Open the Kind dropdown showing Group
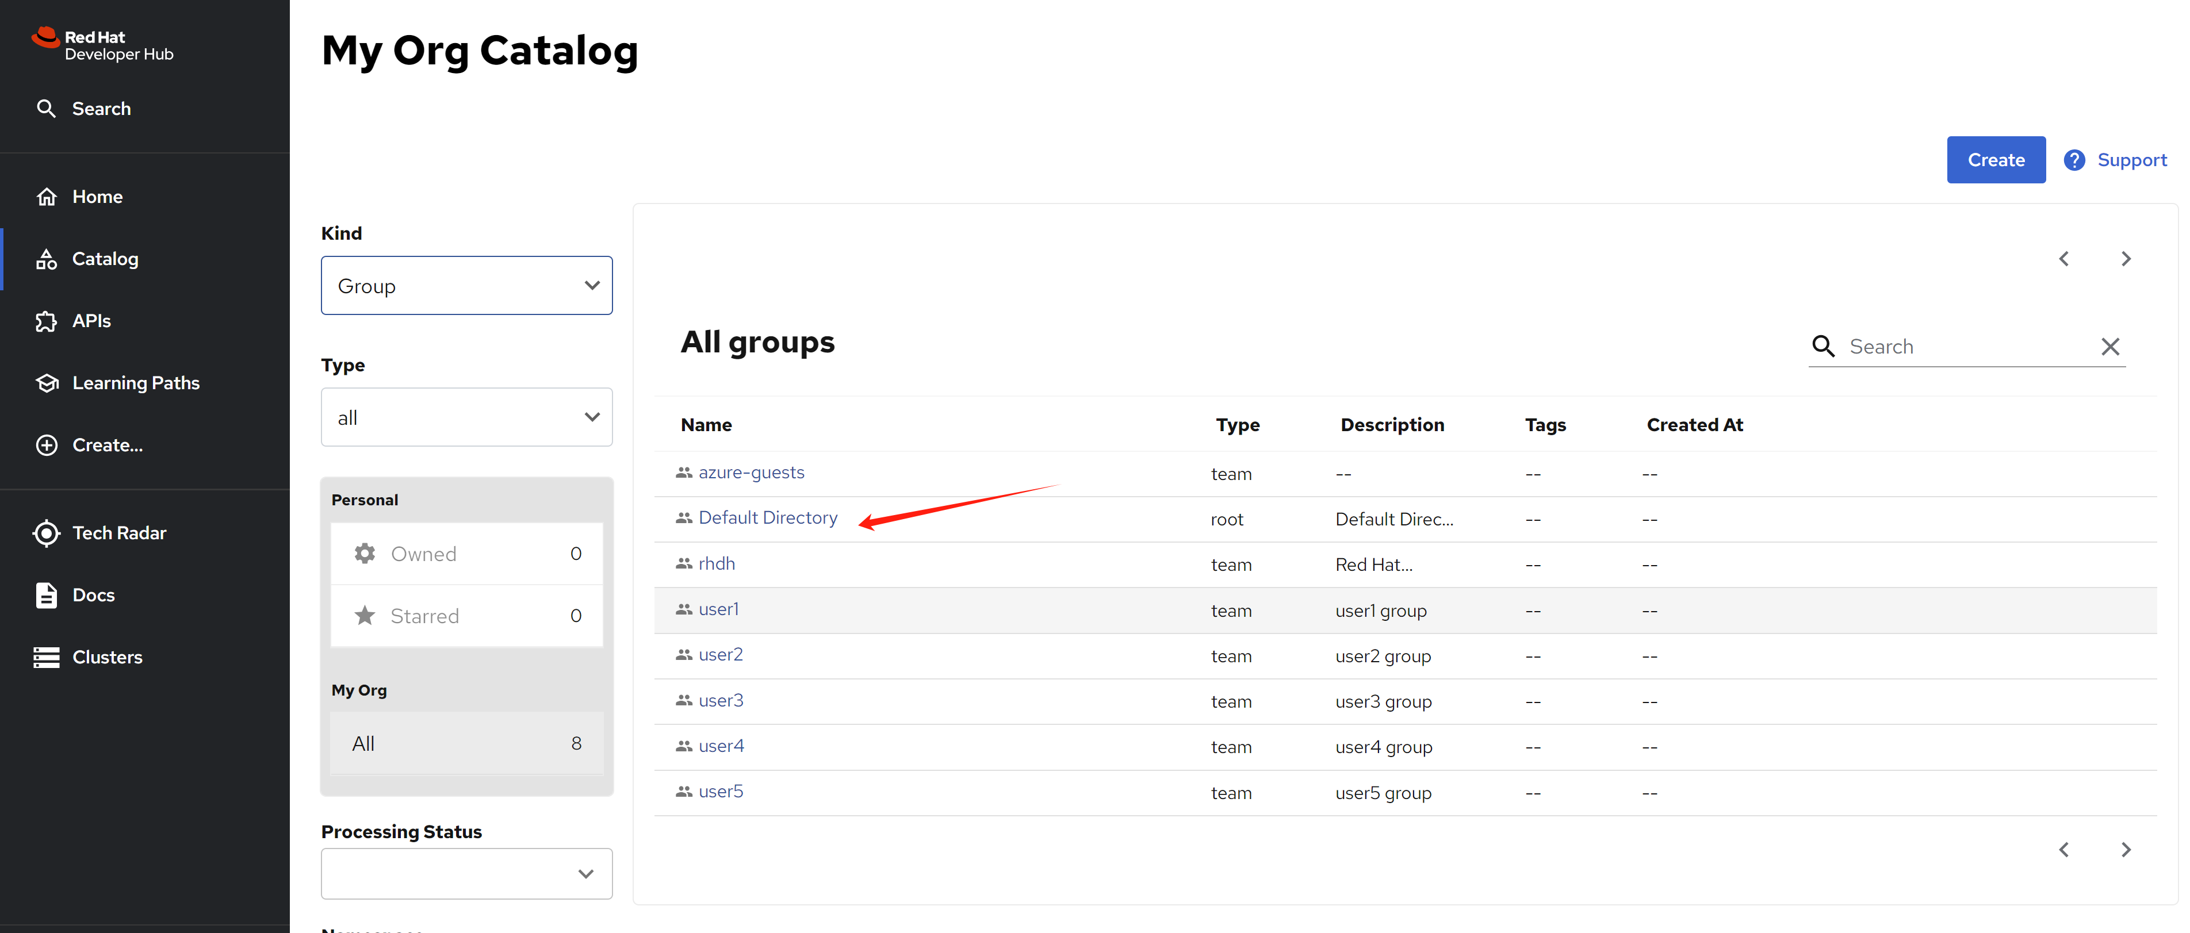Image resolution: width=2190 pixels, height=933 pixels. point(466,286)
